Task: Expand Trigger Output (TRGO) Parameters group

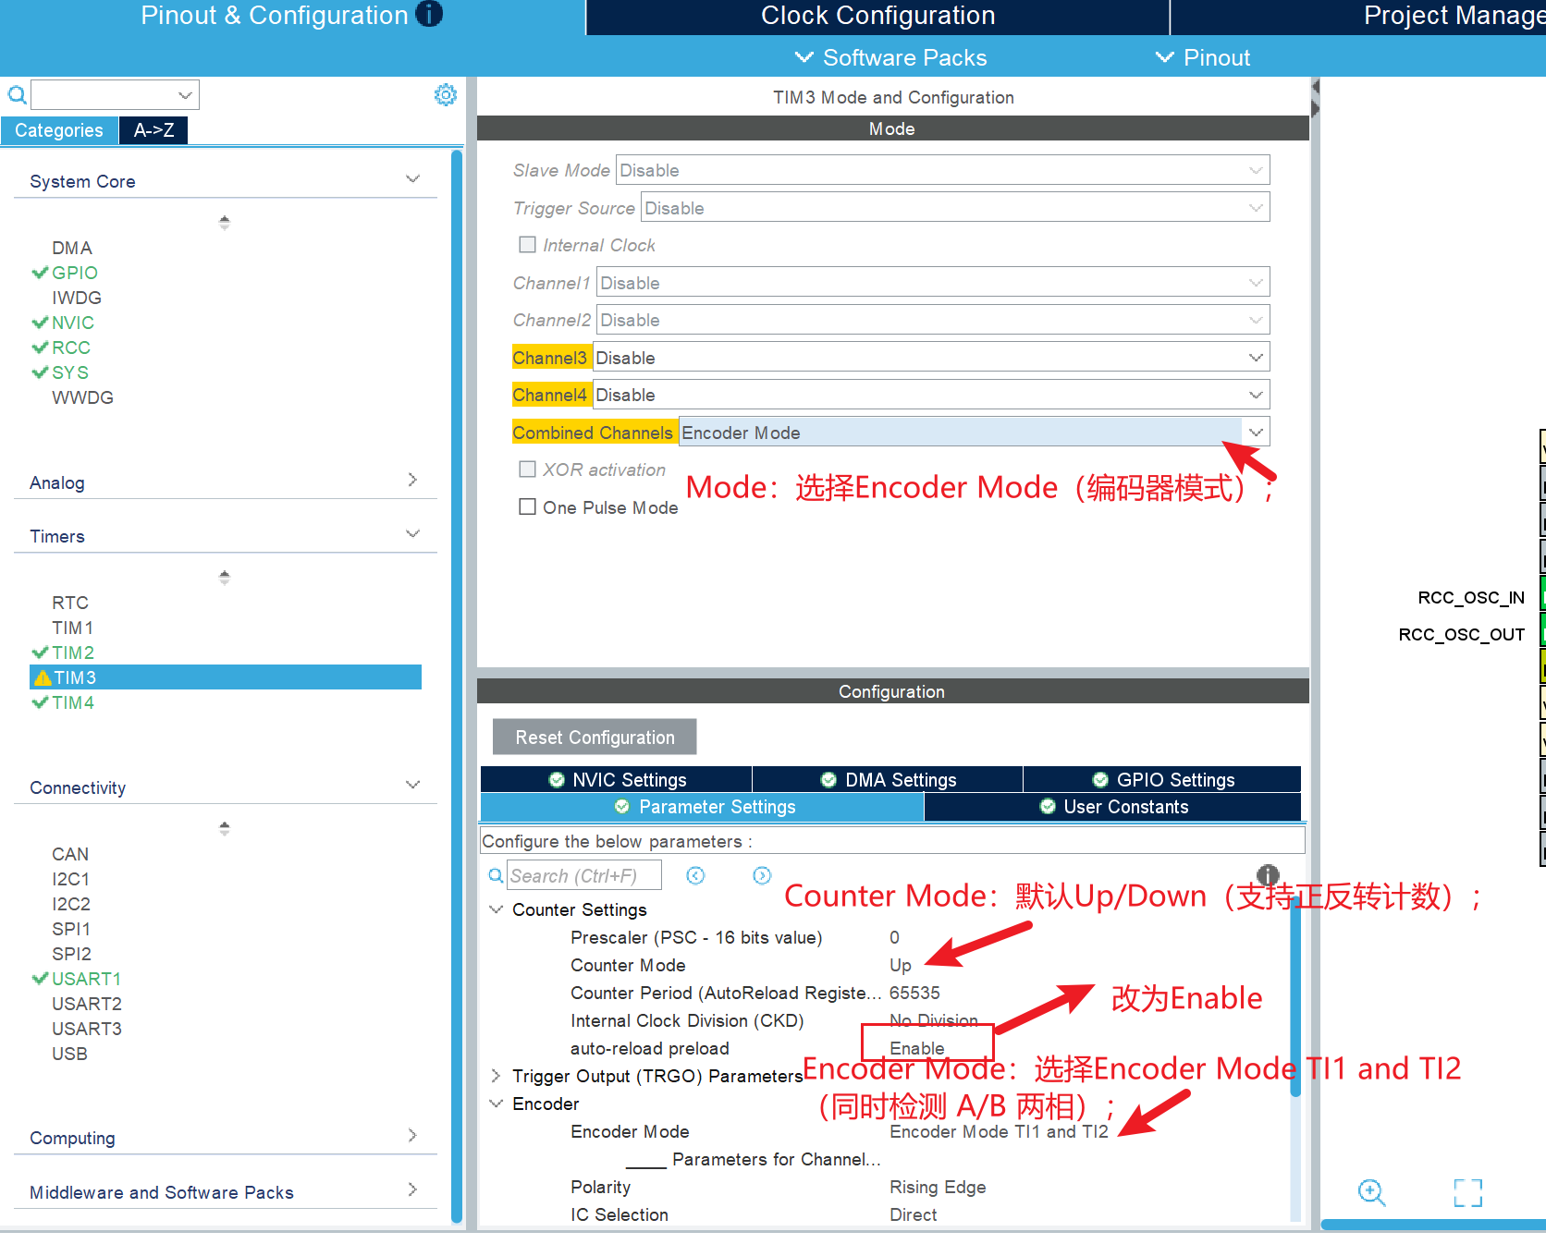Action: click(x=497, y=1076)
